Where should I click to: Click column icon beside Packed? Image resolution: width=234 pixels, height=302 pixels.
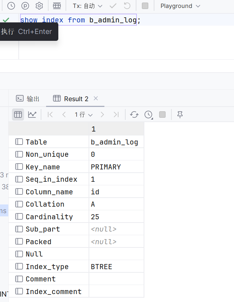tap(19, 242)
